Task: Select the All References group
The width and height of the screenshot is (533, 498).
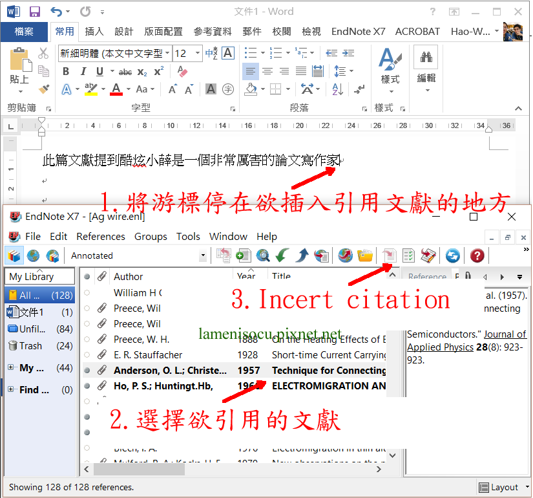Action: coord(40,295)
